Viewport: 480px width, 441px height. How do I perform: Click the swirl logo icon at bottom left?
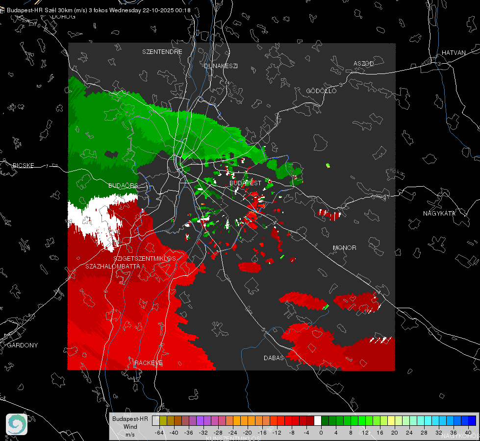[17, 424]
